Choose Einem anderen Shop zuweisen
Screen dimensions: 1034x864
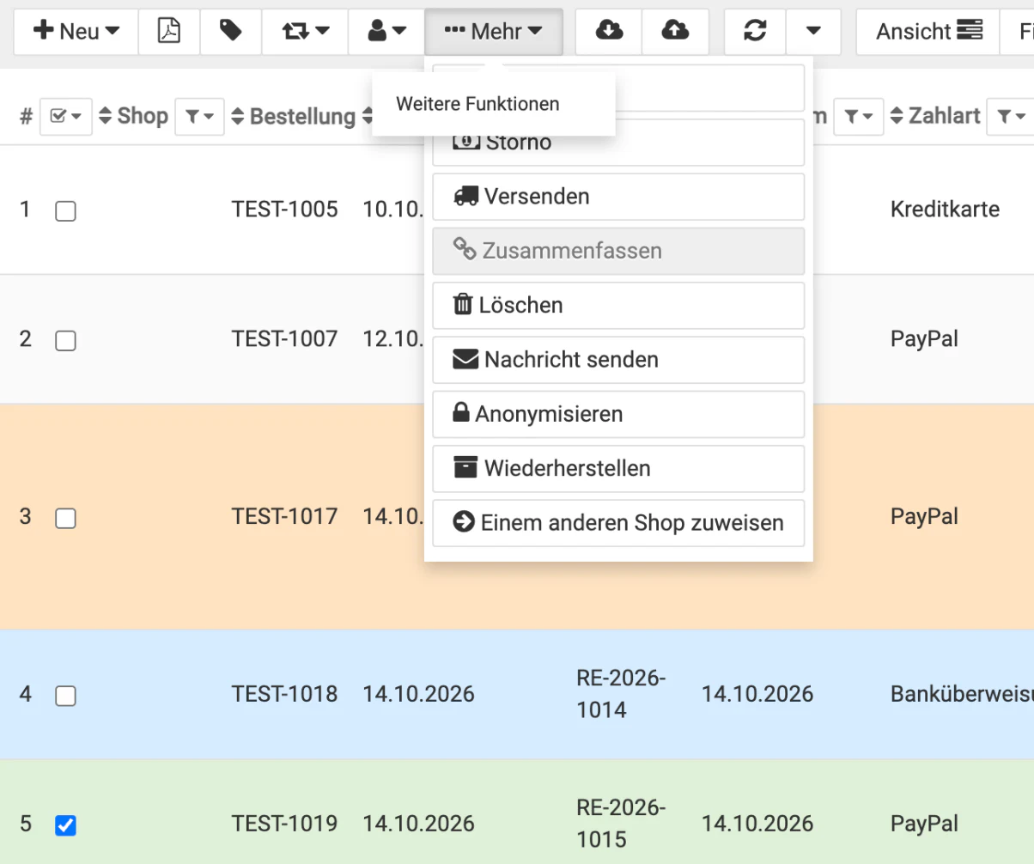click(x=618, y=523)
